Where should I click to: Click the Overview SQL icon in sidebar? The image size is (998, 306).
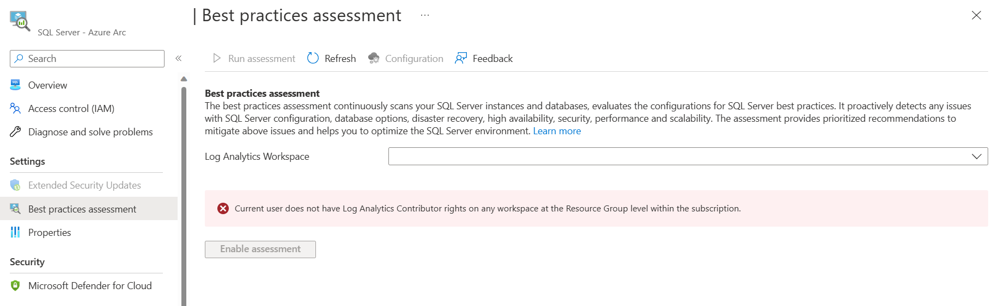pyautogui.click(x=15, y=85)
